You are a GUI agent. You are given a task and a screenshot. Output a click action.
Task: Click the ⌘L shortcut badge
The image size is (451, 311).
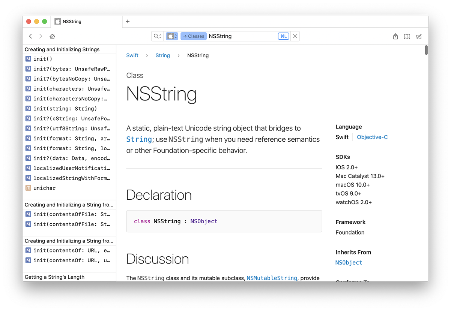[x=283, y=36]
